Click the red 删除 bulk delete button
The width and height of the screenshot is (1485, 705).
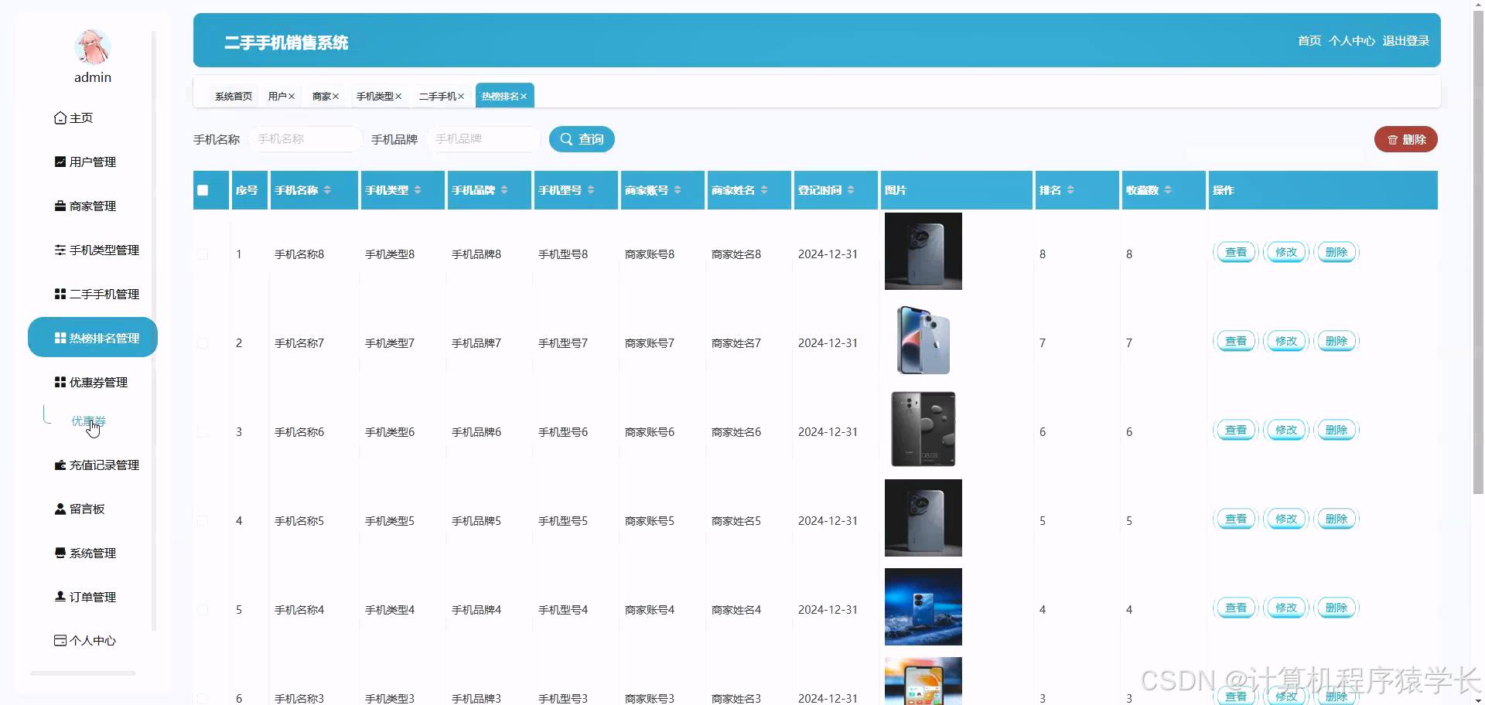pos(1406,139)
